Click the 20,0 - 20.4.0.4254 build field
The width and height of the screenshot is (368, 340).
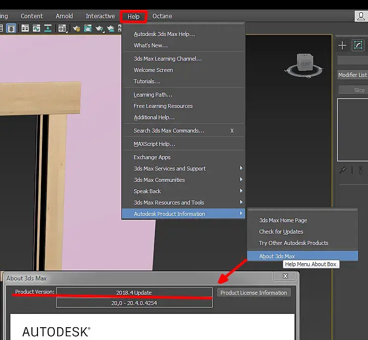134,303
